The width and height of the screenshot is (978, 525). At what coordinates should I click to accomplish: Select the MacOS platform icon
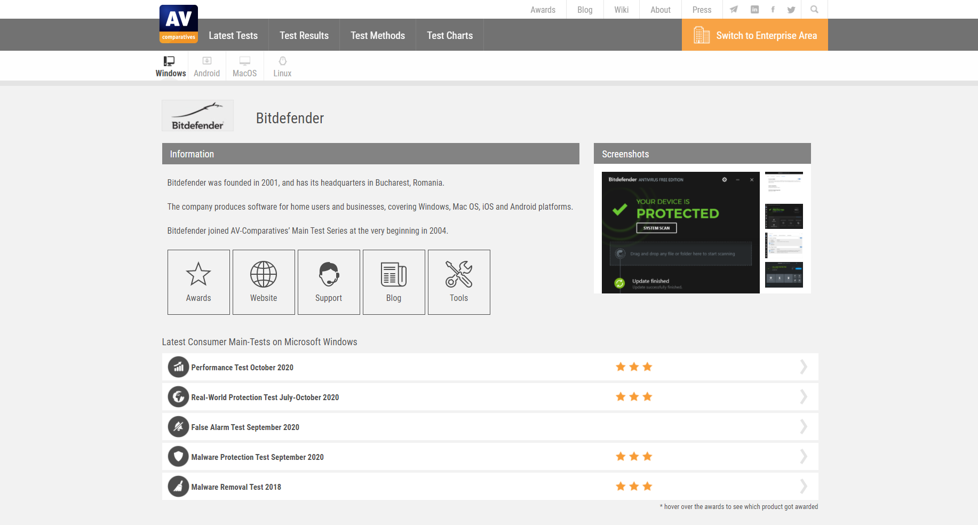click(x=245, y=61)
